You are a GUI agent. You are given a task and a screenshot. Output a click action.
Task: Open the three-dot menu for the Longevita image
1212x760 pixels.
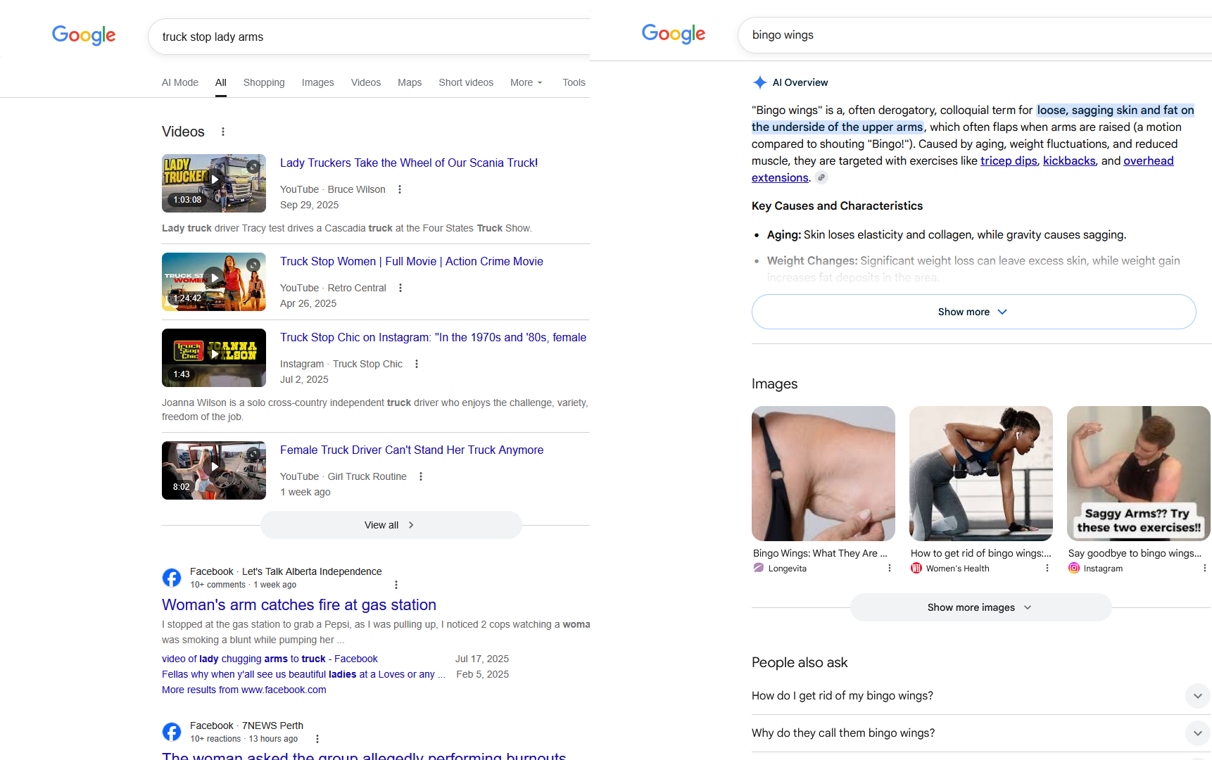click(890, 569)
